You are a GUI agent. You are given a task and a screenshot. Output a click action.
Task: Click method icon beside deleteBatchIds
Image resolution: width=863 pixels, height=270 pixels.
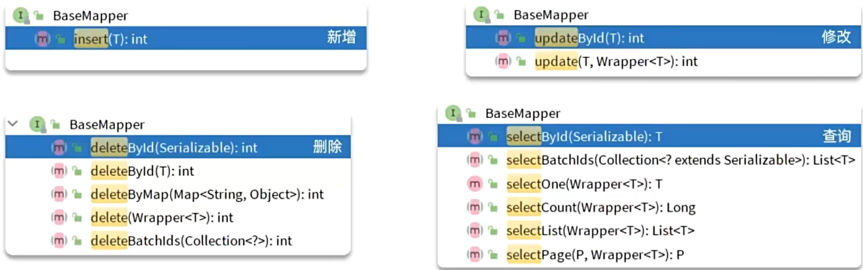click(59, 241)
